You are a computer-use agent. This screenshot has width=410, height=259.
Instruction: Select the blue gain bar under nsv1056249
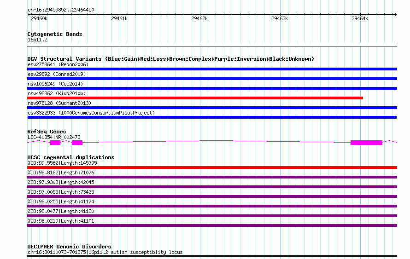tap(212, 88)
